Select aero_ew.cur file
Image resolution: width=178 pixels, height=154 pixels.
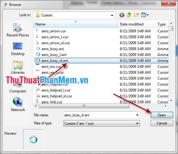[51, 67]
